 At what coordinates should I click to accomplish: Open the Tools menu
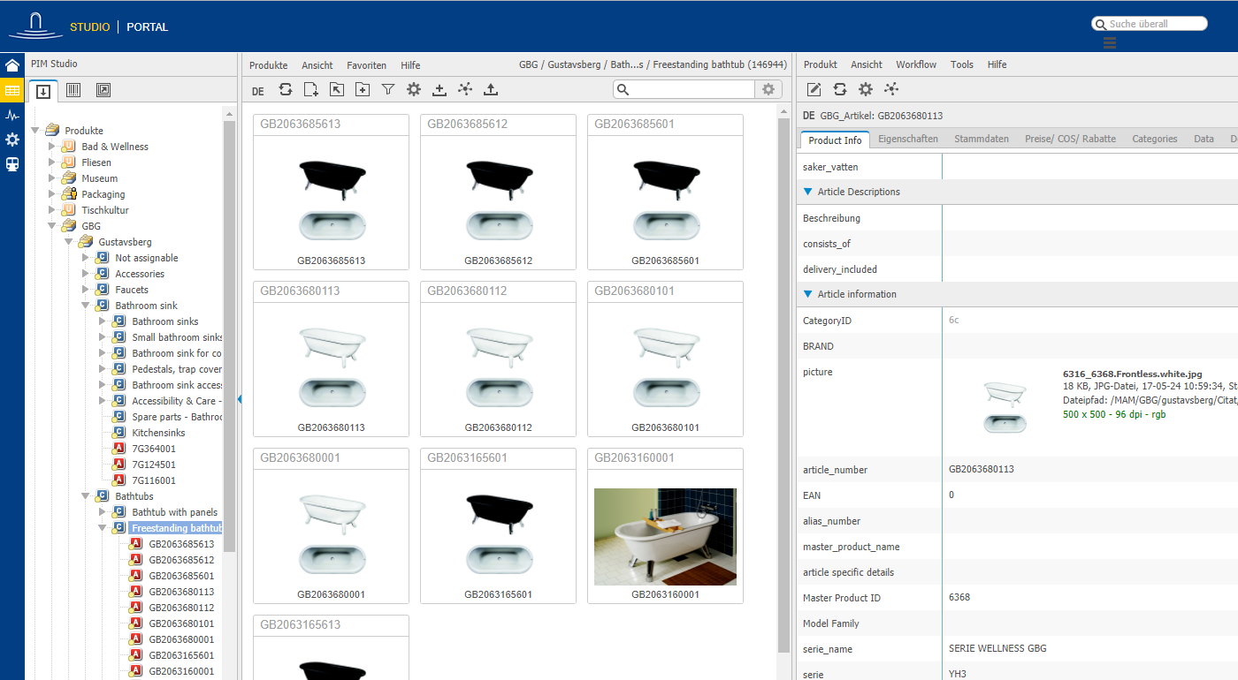[962, 64]
